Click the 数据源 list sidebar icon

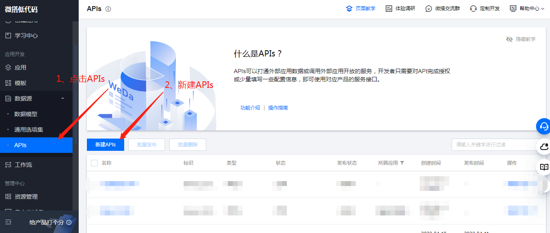[x=8, y=99]
